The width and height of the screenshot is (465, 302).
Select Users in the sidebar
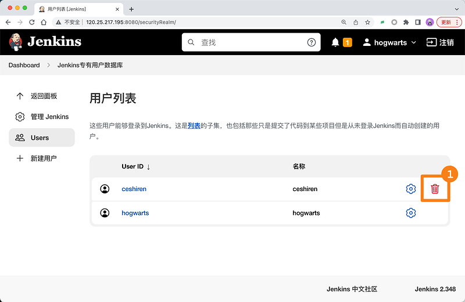click(42, 138)
